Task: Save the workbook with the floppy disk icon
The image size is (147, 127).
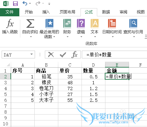Action: (15, 4)
